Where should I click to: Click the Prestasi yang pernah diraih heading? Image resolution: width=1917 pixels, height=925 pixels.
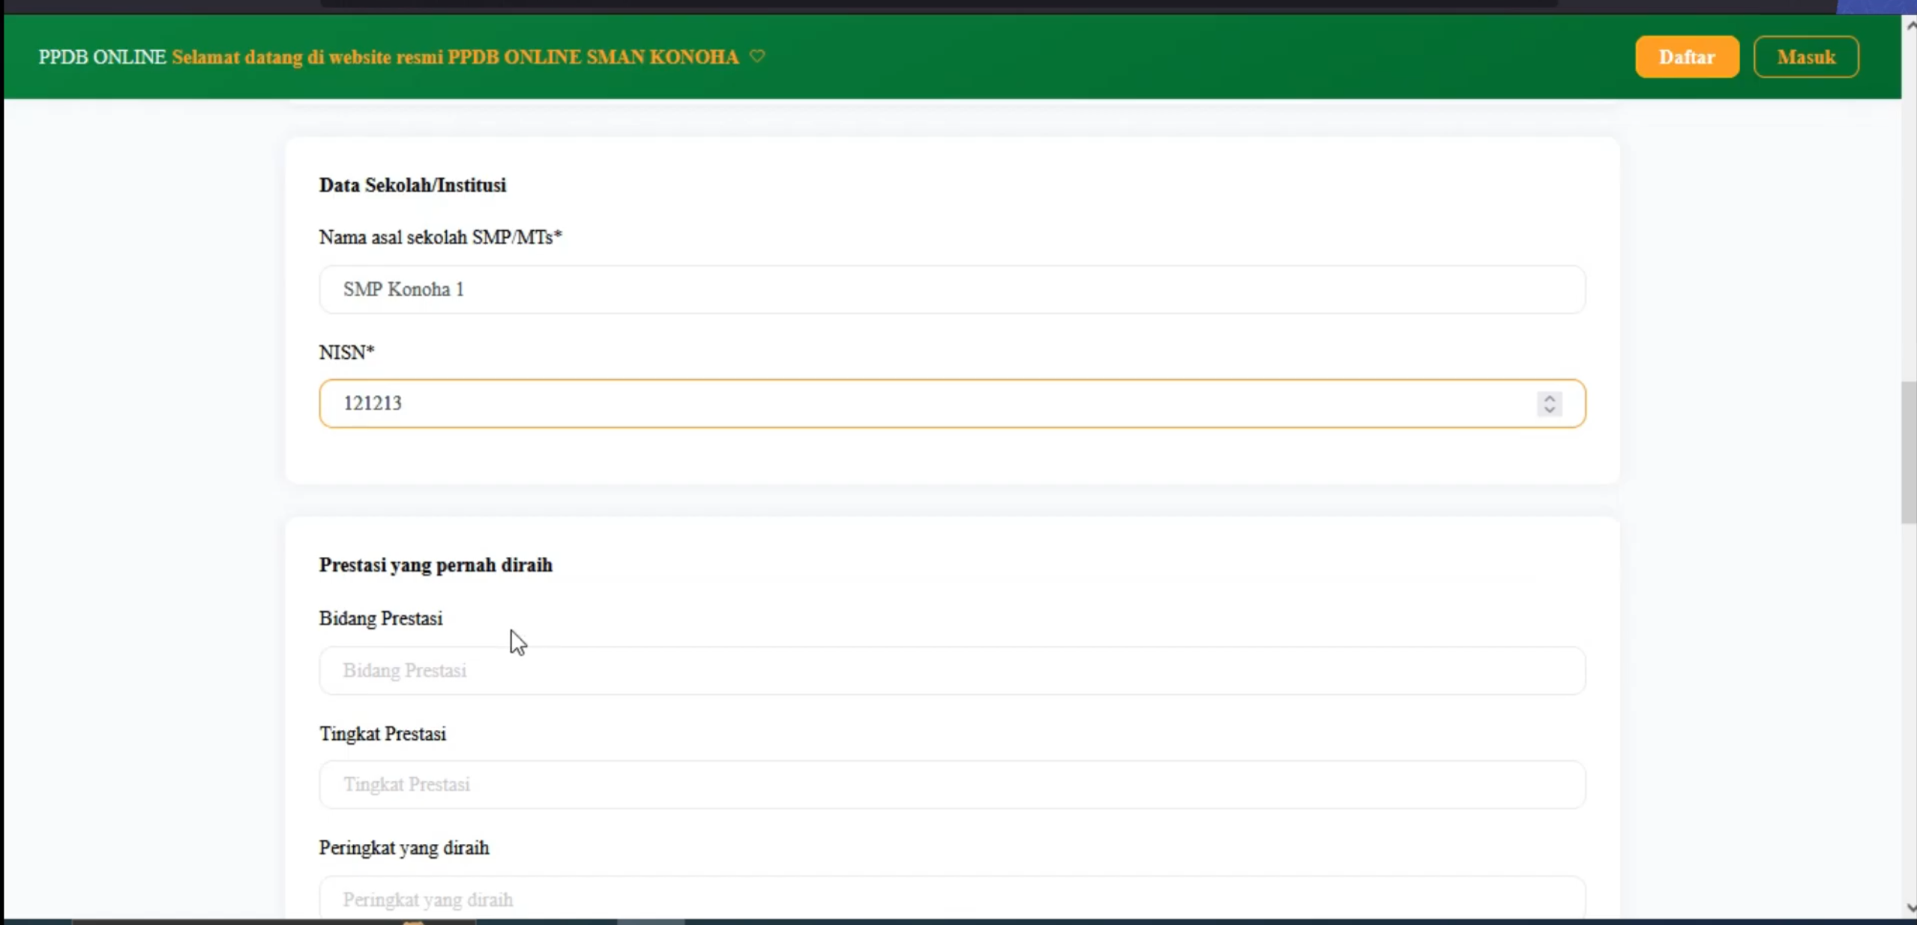pyautogui.click(x=436, y=565)
